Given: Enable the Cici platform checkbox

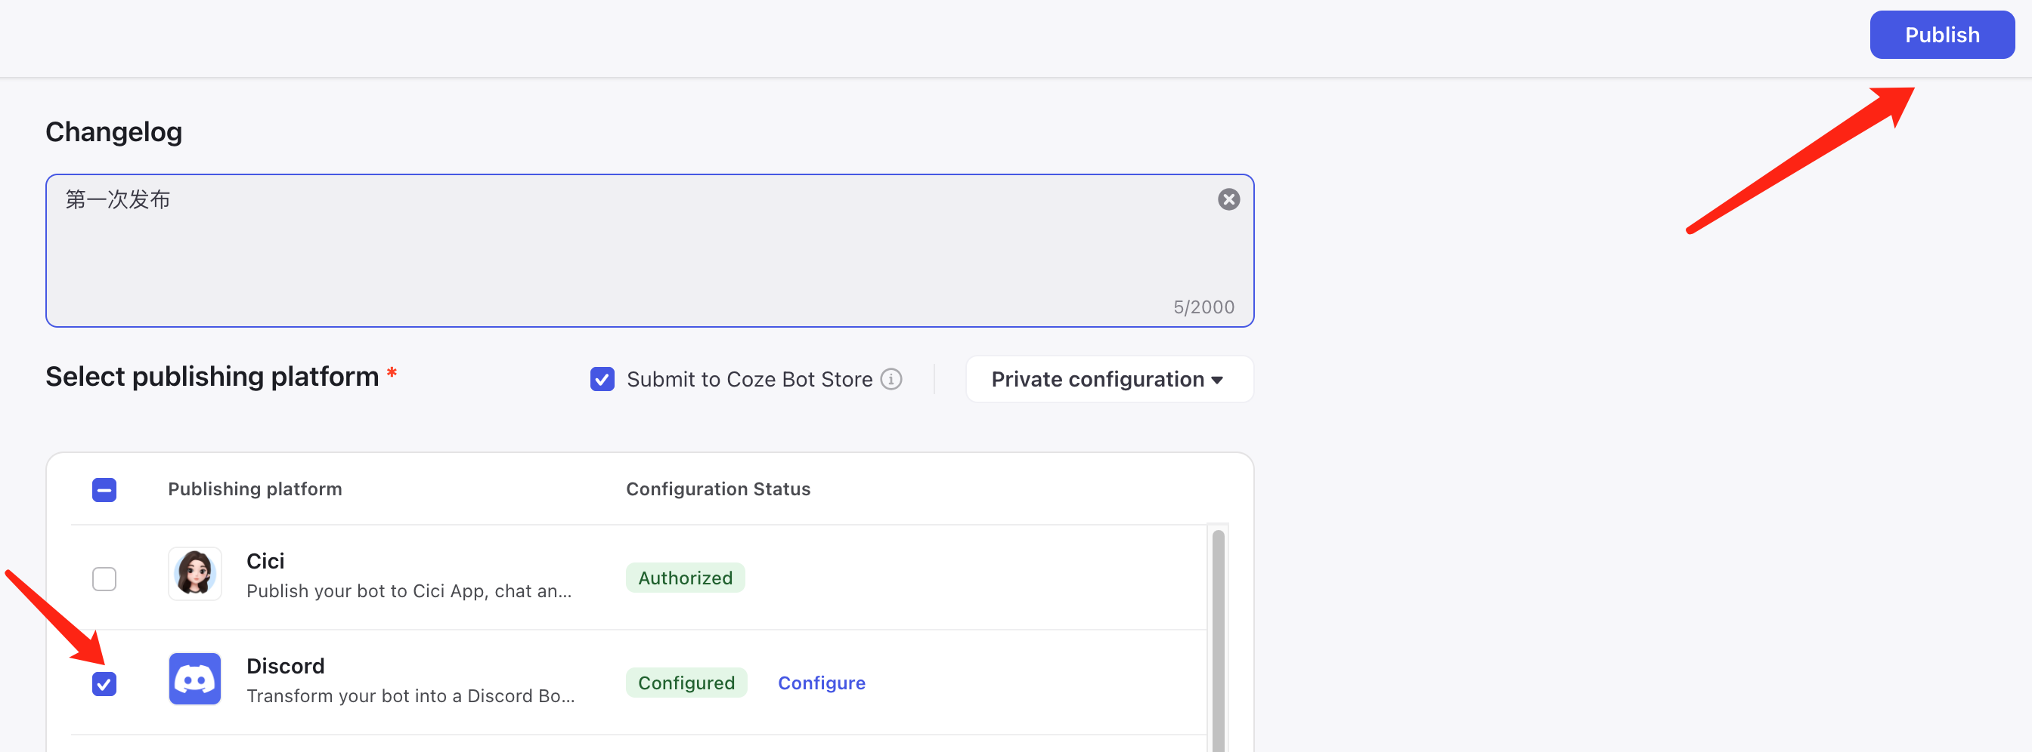Looking at the screenshot, I should (x=104, y=579).
